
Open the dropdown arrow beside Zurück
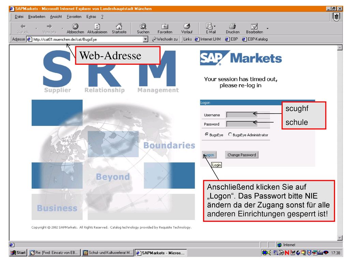(36, 29)
